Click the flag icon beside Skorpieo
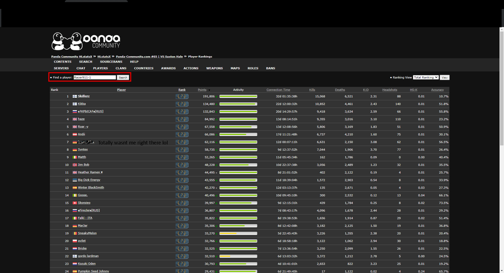 (x=75, y=203)
